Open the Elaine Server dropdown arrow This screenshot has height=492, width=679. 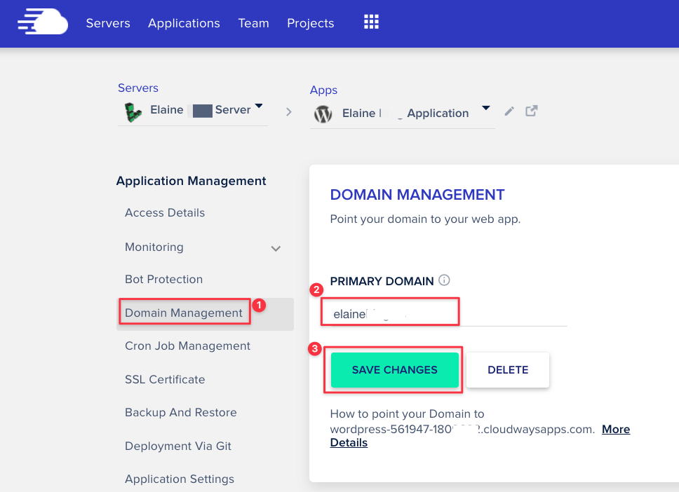(x=259, y=106)
